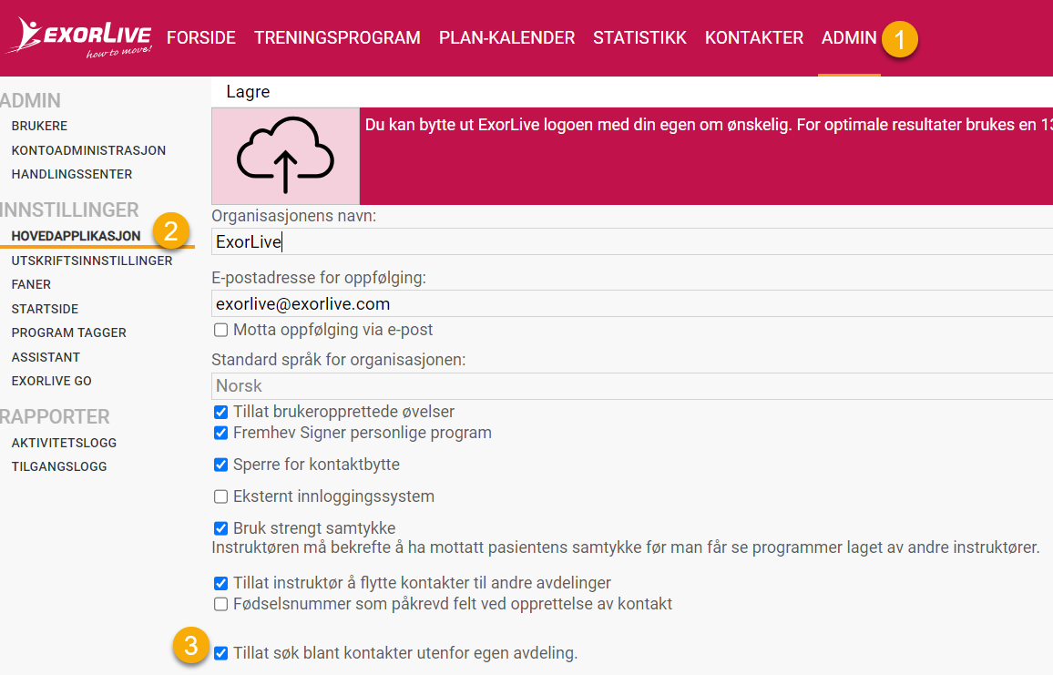
Task: Uncheck Tillat instruktør å flytte kontakter
Action: click(x=221, y=583)
